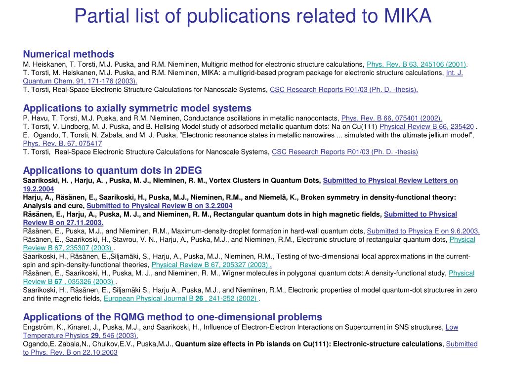Open Physical Review B 66, 235420 link

[x=426, y=127]
